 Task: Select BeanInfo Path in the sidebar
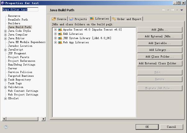[18, 20]
